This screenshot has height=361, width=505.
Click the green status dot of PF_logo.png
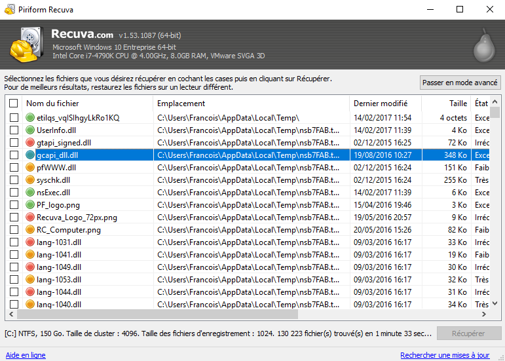30,205
